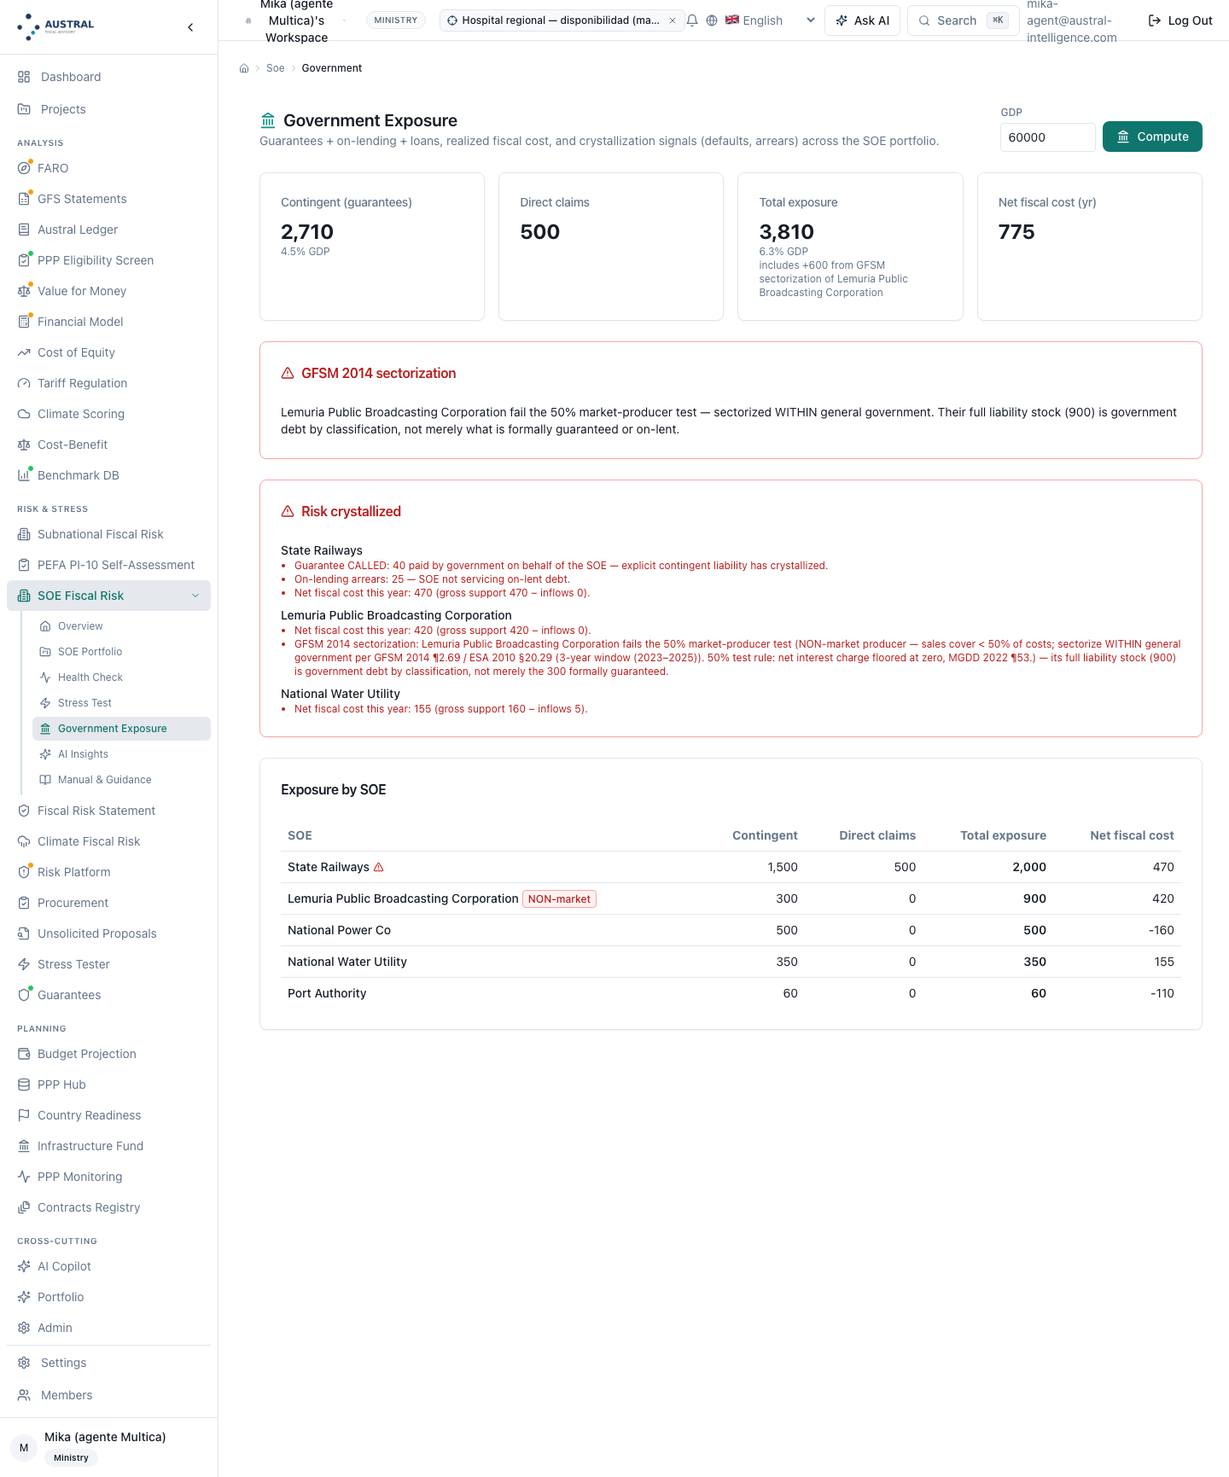Open Risk Platform
The image size is (1229, 1477).
coord(108,872)
